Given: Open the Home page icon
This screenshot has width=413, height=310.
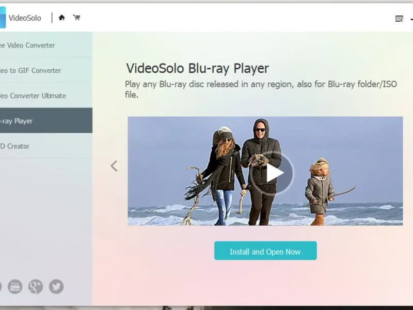Looking at the screenshot, I should coord(61,18).
